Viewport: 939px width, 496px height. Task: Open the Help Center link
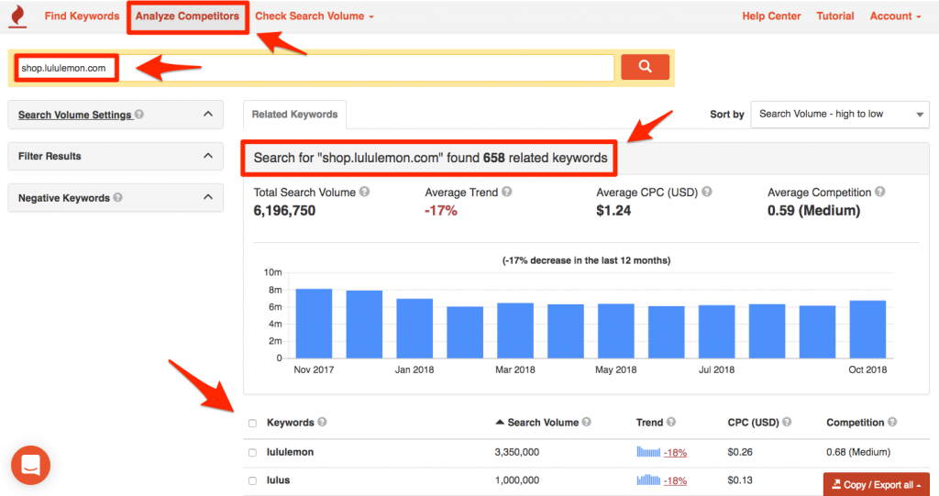click(771, 17)
